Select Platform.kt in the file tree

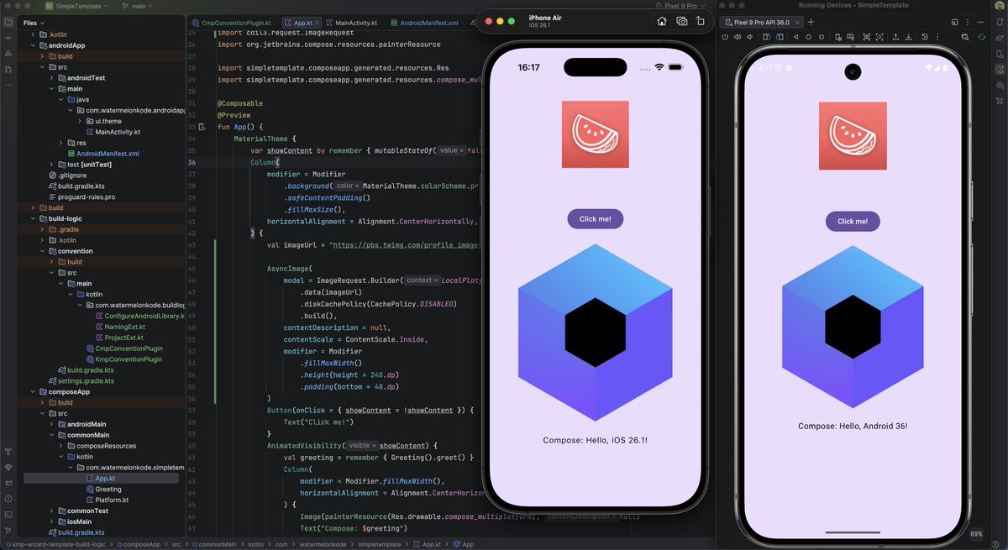(x=106, y=500)
